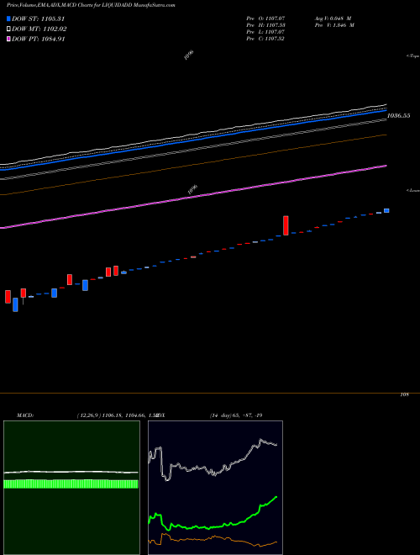Click the 'Pre C: 1107.32' close value

tap(265, 39)
